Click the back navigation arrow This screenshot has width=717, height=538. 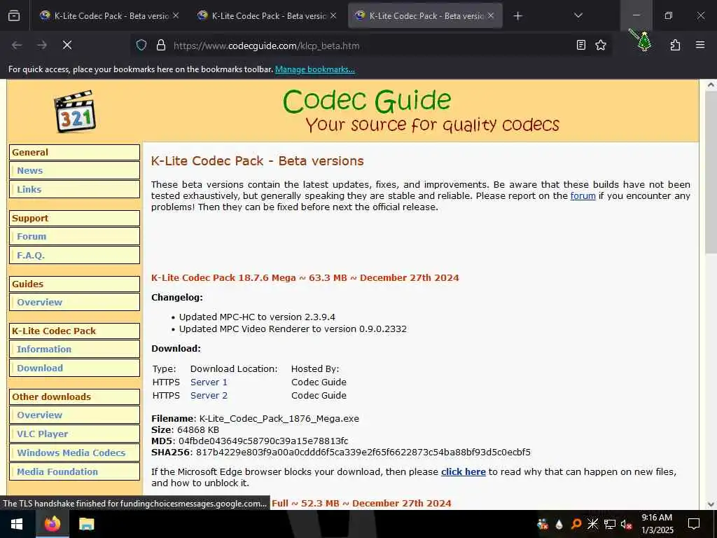(17, 45)
